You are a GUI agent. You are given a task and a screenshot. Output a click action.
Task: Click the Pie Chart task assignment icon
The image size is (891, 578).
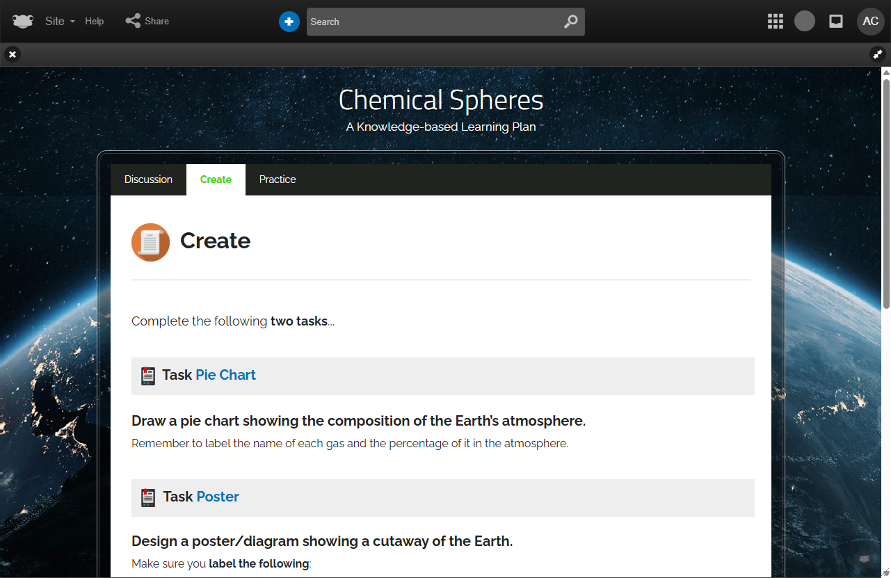coord(147,376)
